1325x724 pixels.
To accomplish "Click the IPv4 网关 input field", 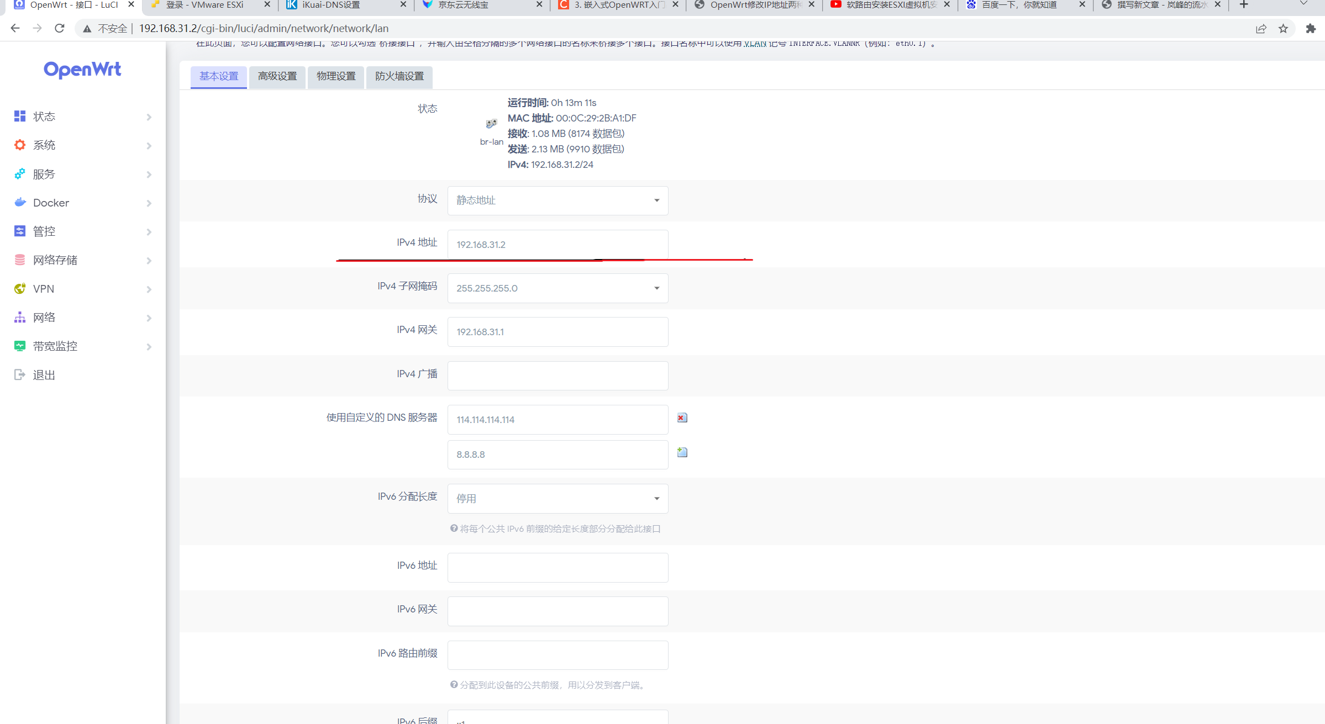I will tap(558, 332).
